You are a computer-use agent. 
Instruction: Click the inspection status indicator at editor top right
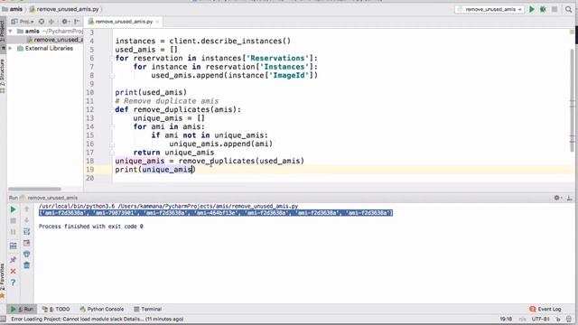click(572, 32)
